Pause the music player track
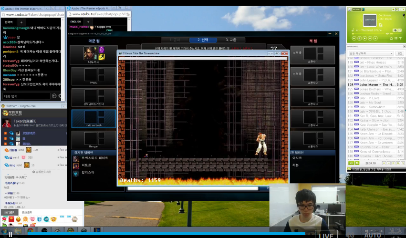The height and width of the screenshot is (238, 406). click(x=359, y=38)
